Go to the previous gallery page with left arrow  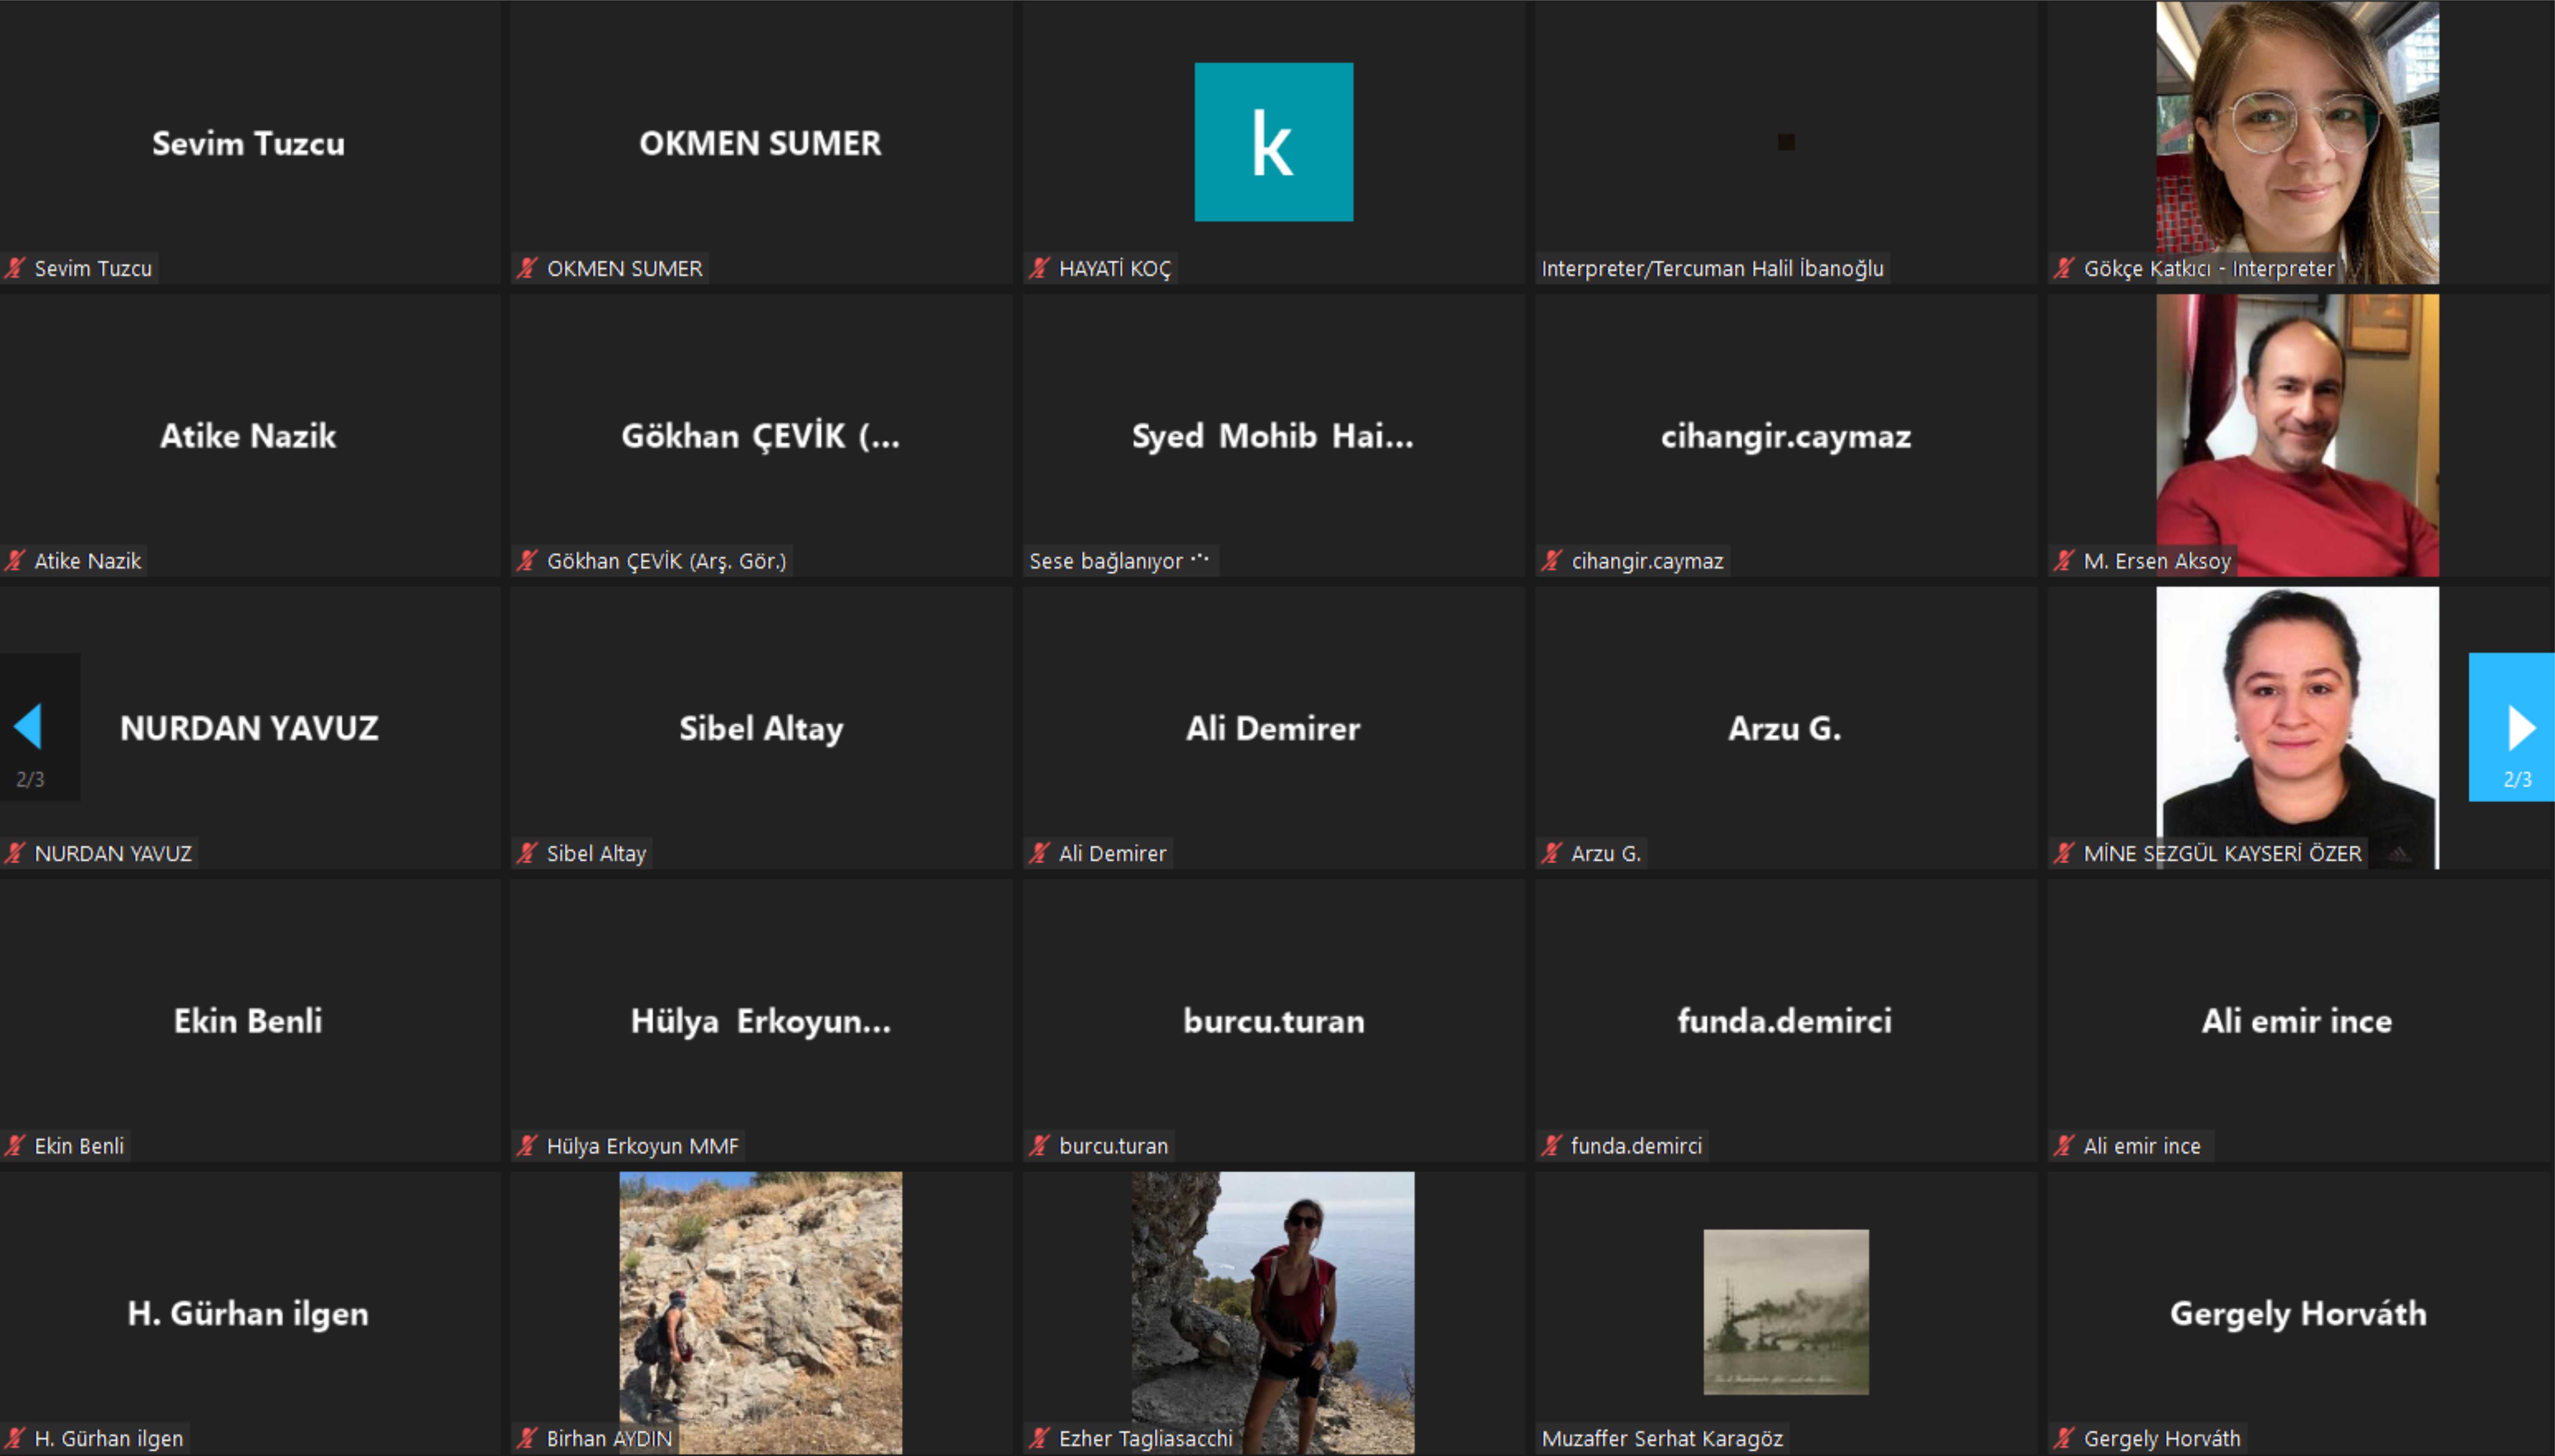click(x=30, y=727)
